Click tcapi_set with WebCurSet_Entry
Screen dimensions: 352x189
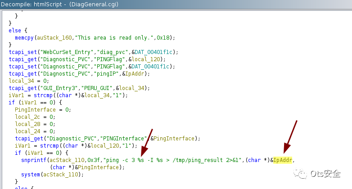point(23,52)
